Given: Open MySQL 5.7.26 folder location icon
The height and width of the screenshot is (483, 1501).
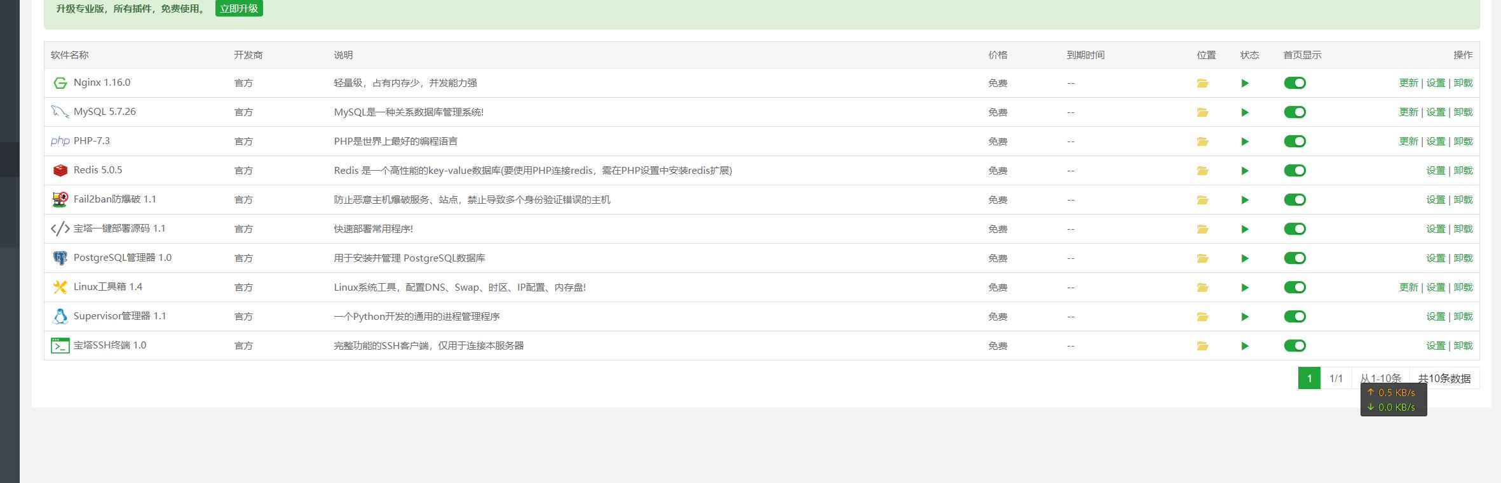Looking at the screenshot, I should [x=1202, y=112].
